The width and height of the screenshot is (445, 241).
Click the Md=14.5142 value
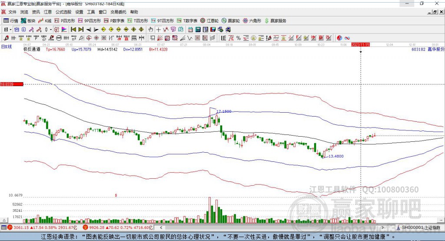(107, 50)
